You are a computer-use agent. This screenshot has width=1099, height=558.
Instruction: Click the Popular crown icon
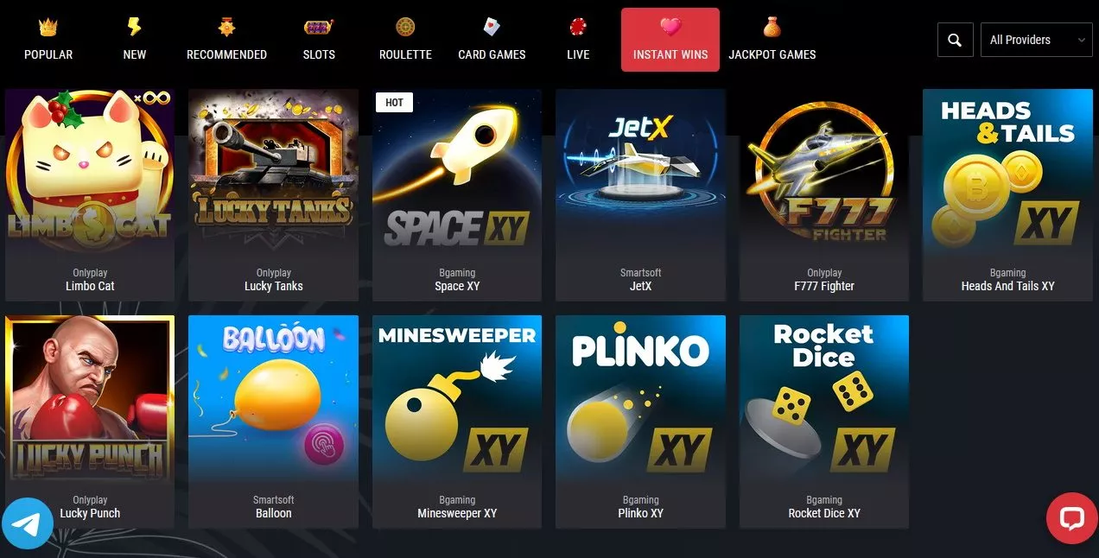[48, 28]
